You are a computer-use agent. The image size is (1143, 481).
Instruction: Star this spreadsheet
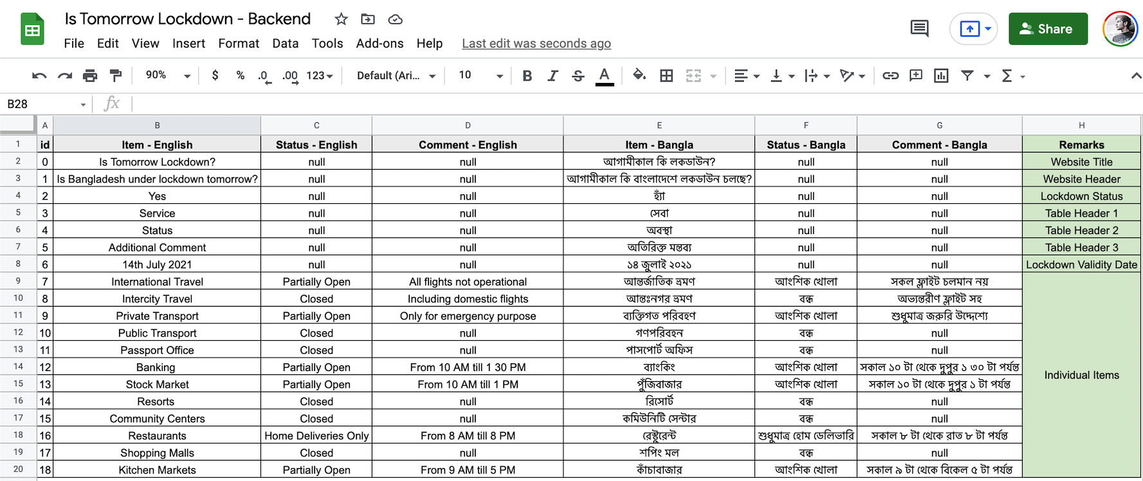341,19
